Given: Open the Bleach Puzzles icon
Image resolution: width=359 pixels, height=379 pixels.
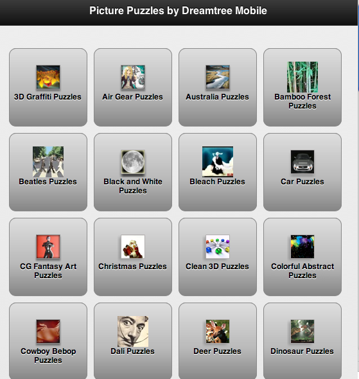Looking at the screenshot, I should click(x=218, y=162).
